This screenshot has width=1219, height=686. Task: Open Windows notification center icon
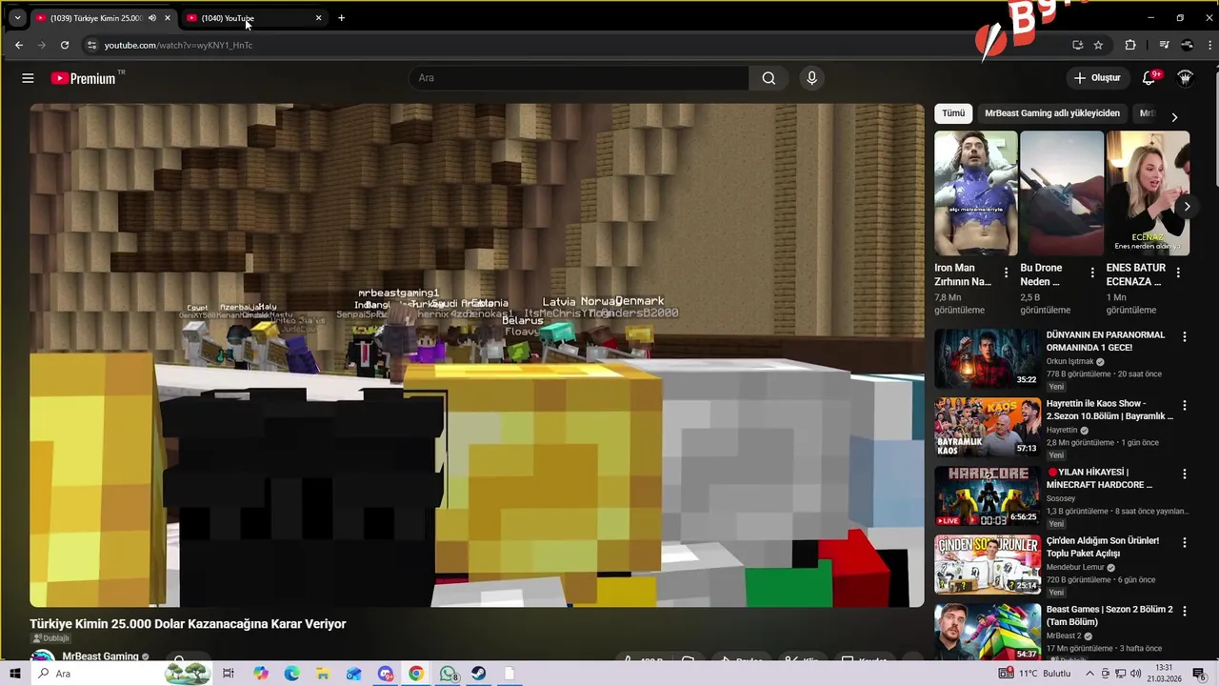[x=1199, y=674]
